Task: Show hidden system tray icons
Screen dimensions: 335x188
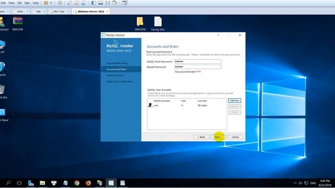Action: (x=295, y=183)
